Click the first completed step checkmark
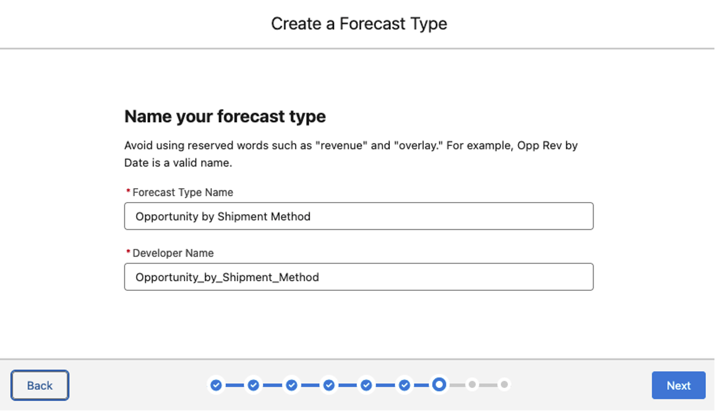This screenshot has width=715, height=411. (216, 385)
